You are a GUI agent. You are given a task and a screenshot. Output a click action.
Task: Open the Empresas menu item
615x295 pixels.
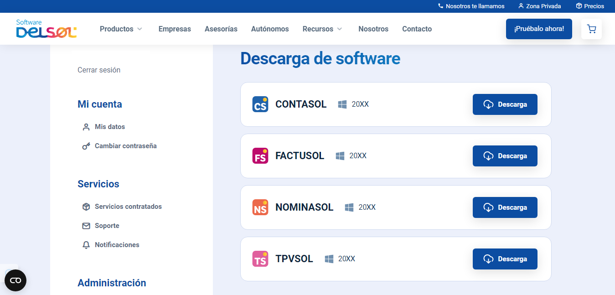175,29
